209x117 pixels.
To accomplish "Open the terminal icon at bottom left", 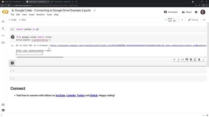I will click(x=3, y=110).
